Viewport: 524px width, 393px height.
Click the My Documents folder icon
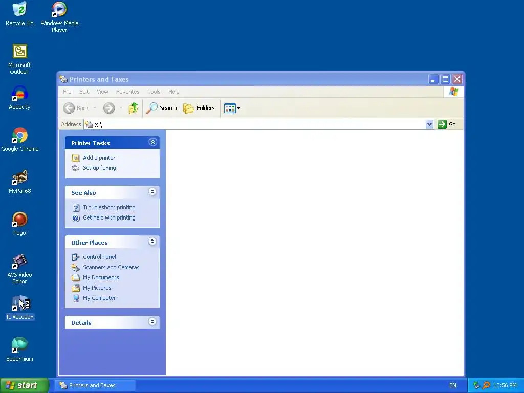click(76, 278)
